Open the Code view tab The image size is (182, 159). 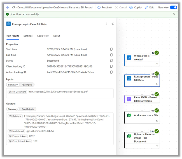point(43,36)
